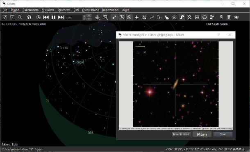
Task: Toggle opaque ground display
Action: (205, 17)
